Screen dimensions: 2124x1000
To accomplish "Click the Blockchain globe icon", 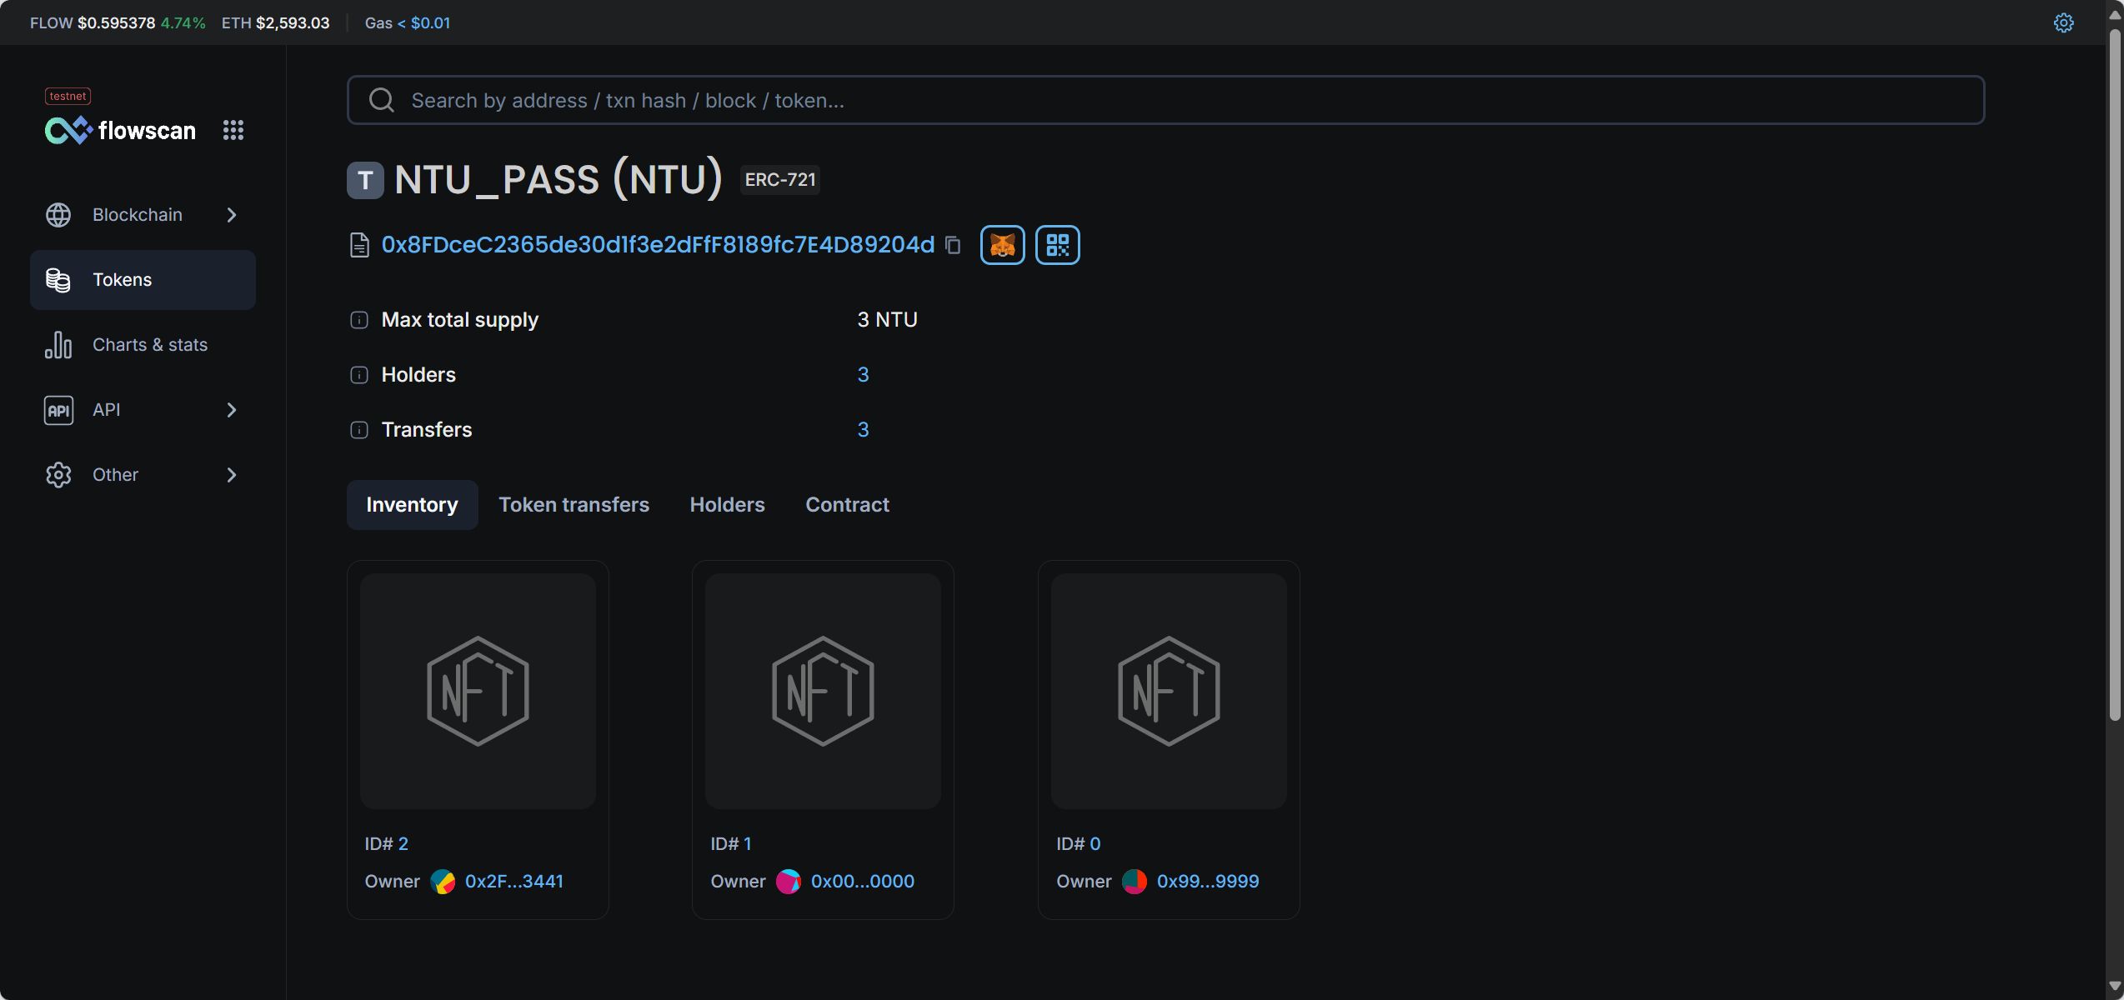I will [58, 215].
